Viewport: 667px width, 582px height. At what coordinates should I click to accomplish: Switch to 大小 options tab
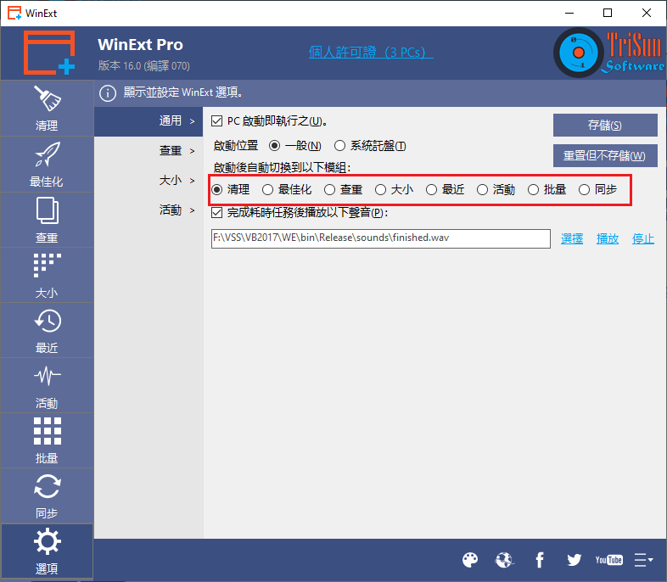[x=149, y=181]
